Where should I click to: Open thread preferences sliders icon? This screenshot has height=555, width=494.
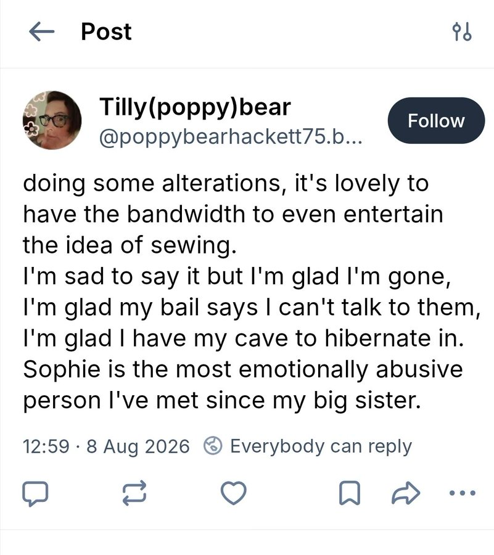[462, 32]
